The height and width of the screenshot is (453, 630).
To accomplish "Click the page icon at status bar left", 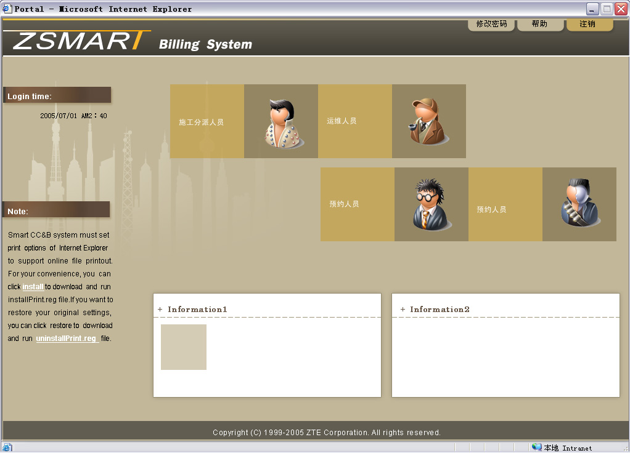I will click(x=7, y=447).
